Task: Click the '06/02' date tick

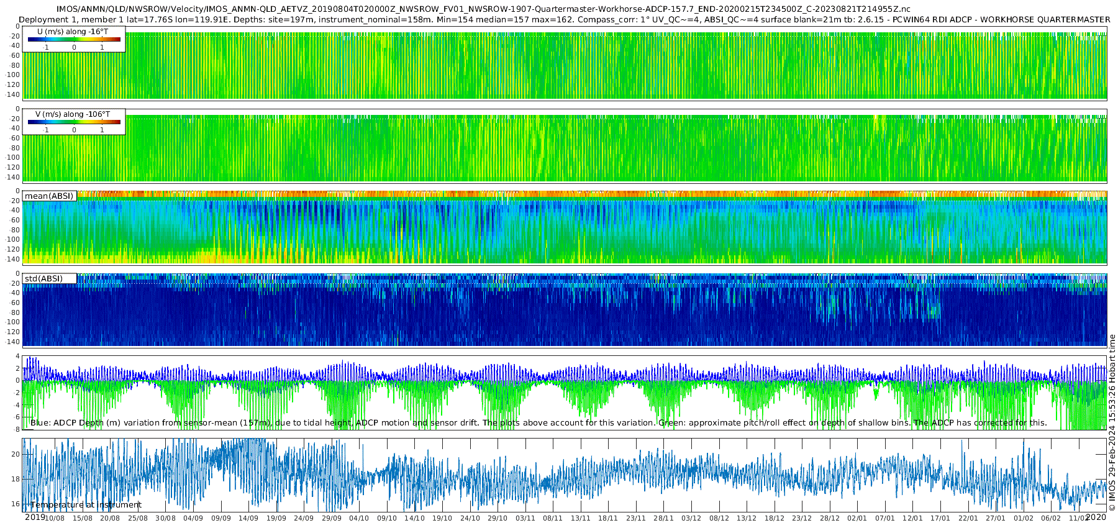Action: [x=1051, y=518]
